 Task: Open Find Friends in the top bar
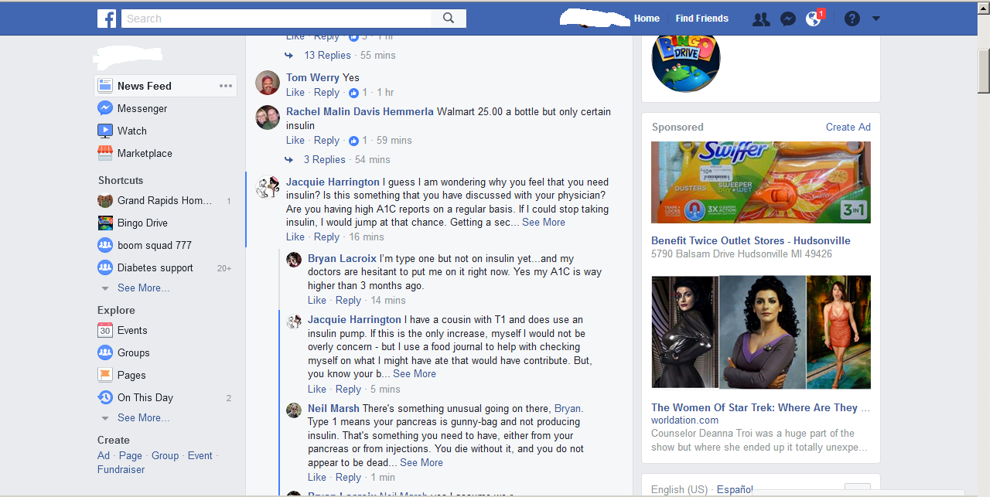701,19
